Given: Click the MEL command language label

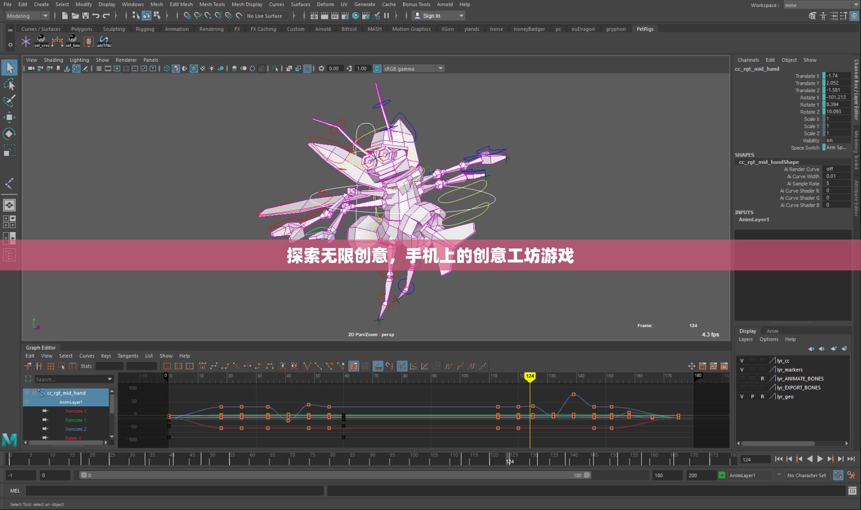Looking at the screenshot, I should pos(15,491).
